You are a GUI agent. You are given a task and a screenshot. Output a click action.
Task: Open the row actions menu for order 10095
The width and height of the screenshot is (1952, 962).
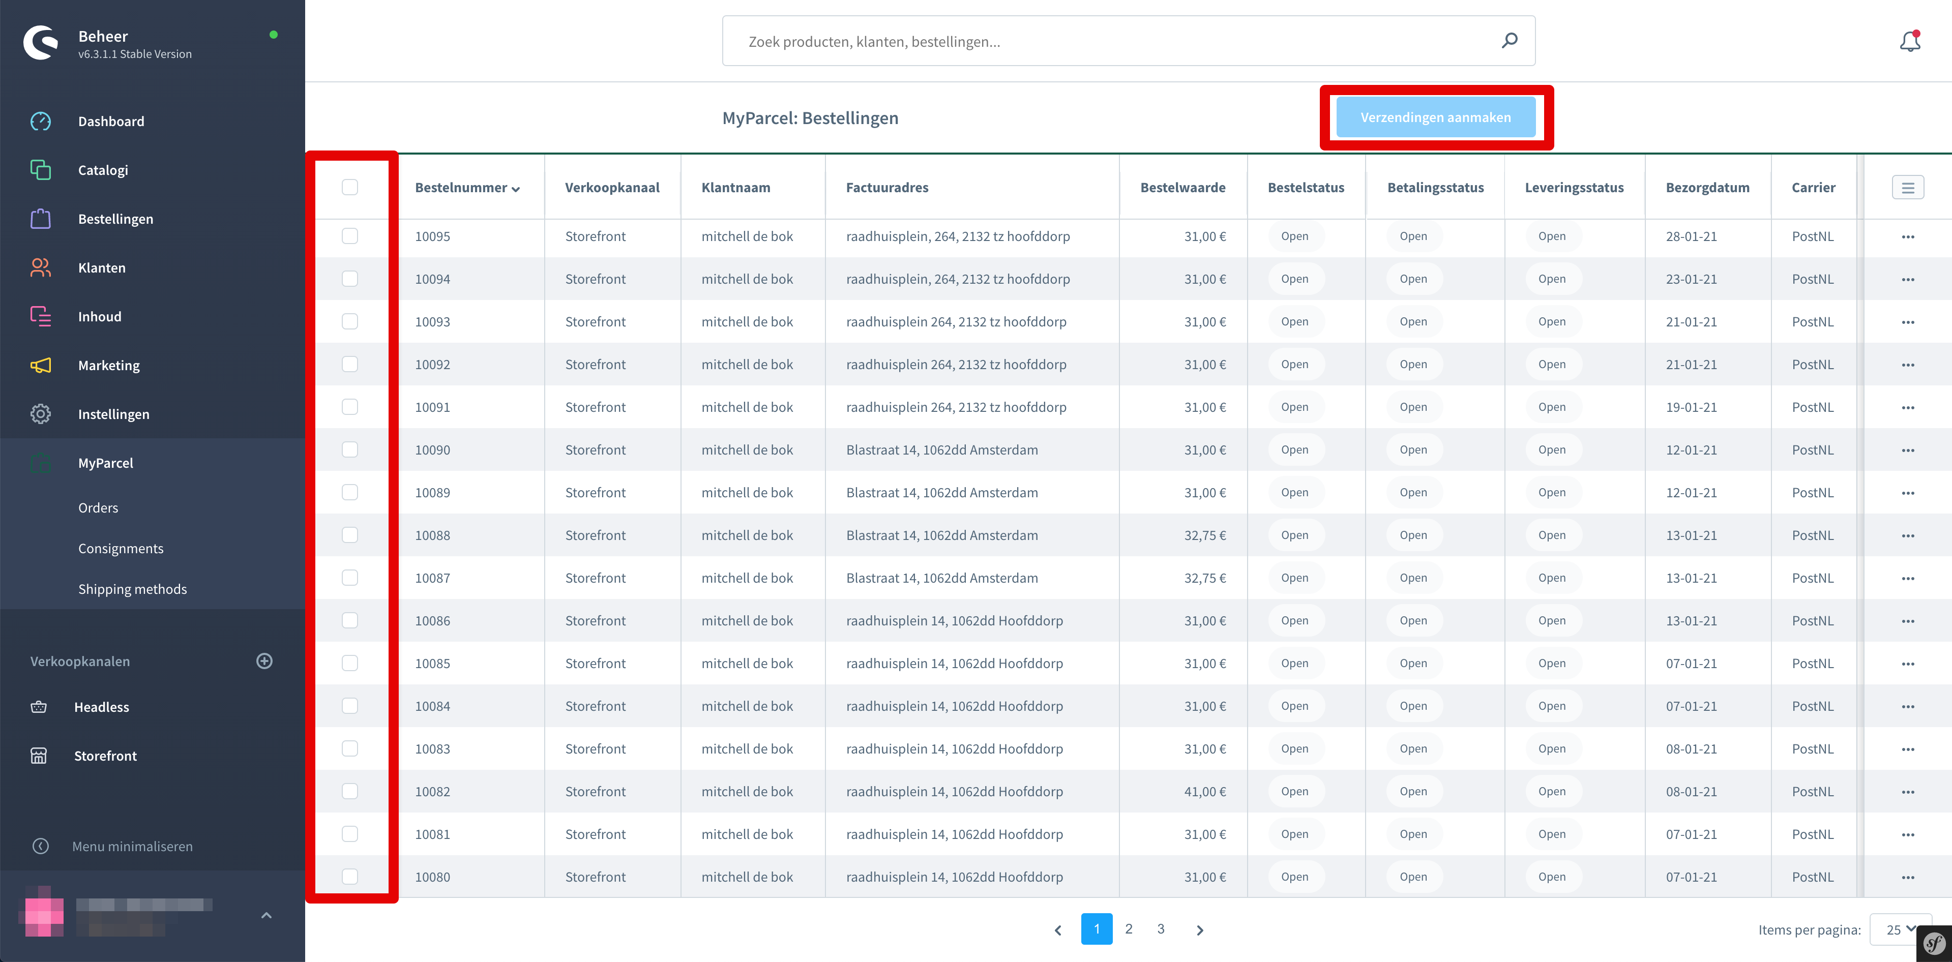(1908, 236)
